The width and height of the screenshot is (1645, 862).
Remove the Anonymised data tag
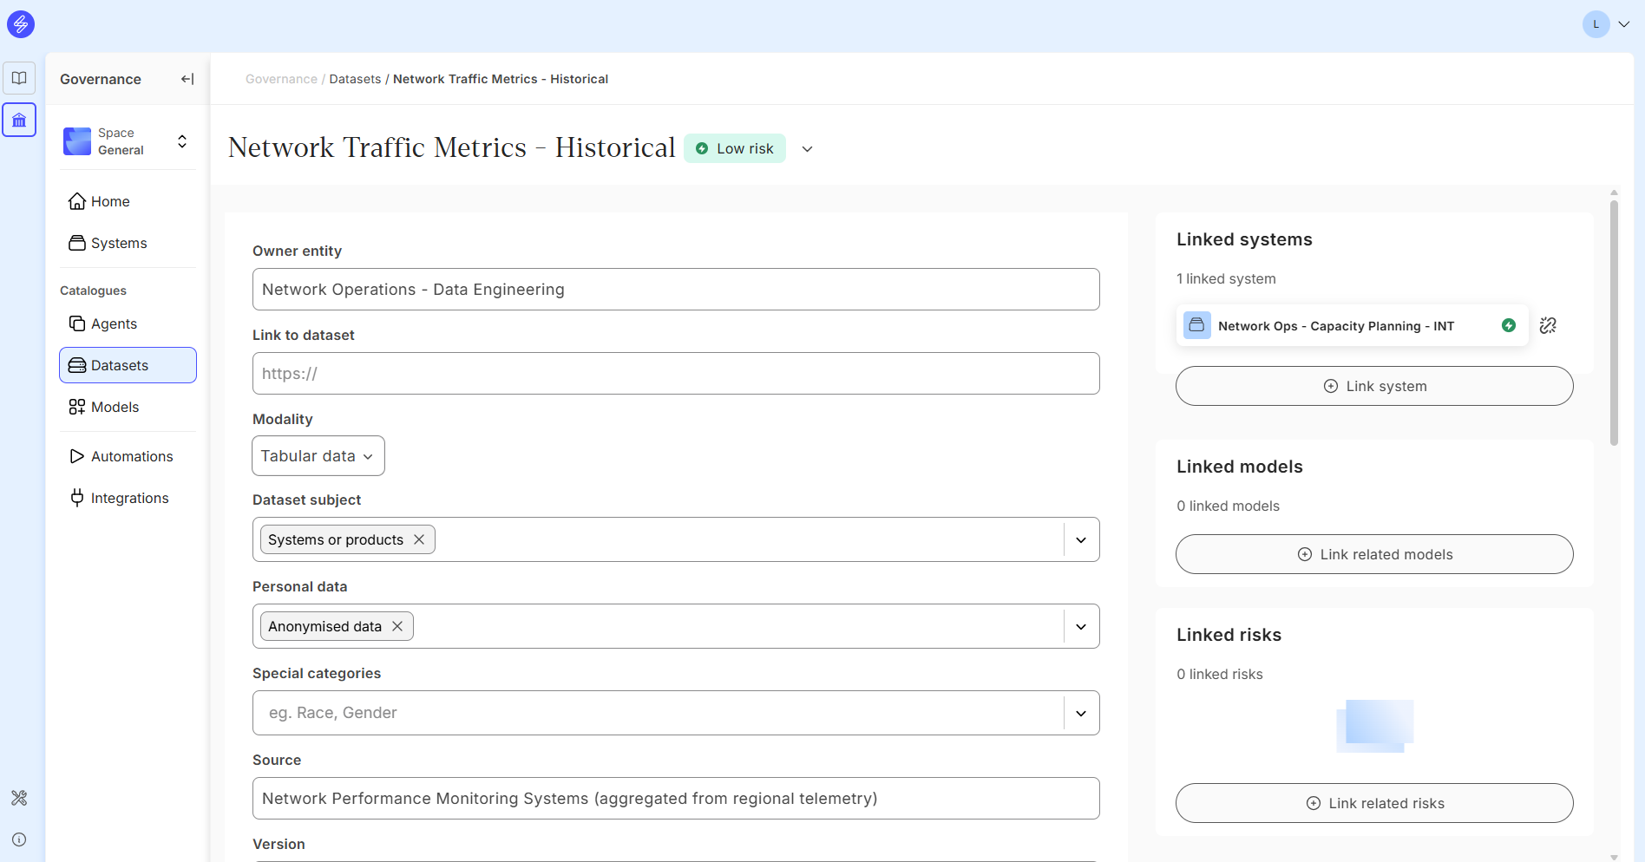tap(397, 626)
